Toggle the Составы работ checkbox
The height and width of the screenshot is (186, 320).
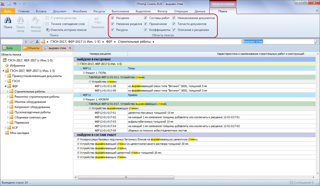pyautogui.click(x=146, y=18)
